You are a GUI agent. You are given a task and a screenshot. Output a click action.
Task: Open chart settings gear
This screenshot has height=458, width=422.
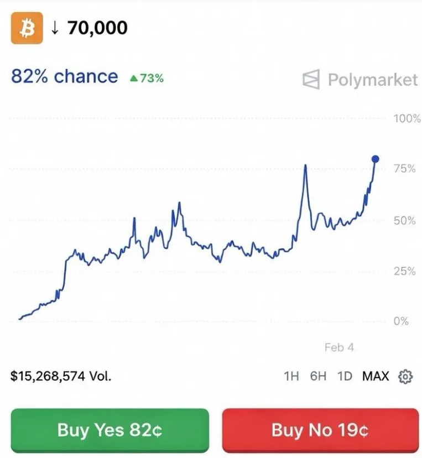click(x=405, y=377)
